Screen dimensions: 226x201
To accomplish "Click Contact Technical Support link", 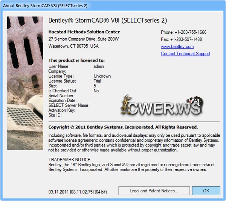I will click(185, 54).
